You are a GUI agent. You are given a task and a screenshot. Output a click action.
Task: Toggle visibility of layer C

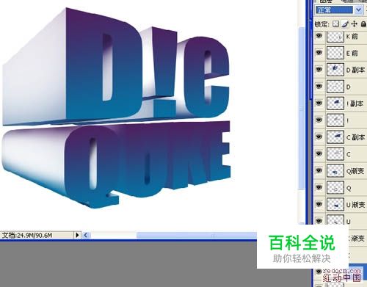coord(319,153)
